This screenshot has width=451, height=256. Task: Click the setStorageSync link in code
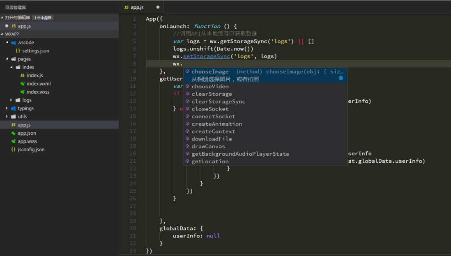coord(207,56)
